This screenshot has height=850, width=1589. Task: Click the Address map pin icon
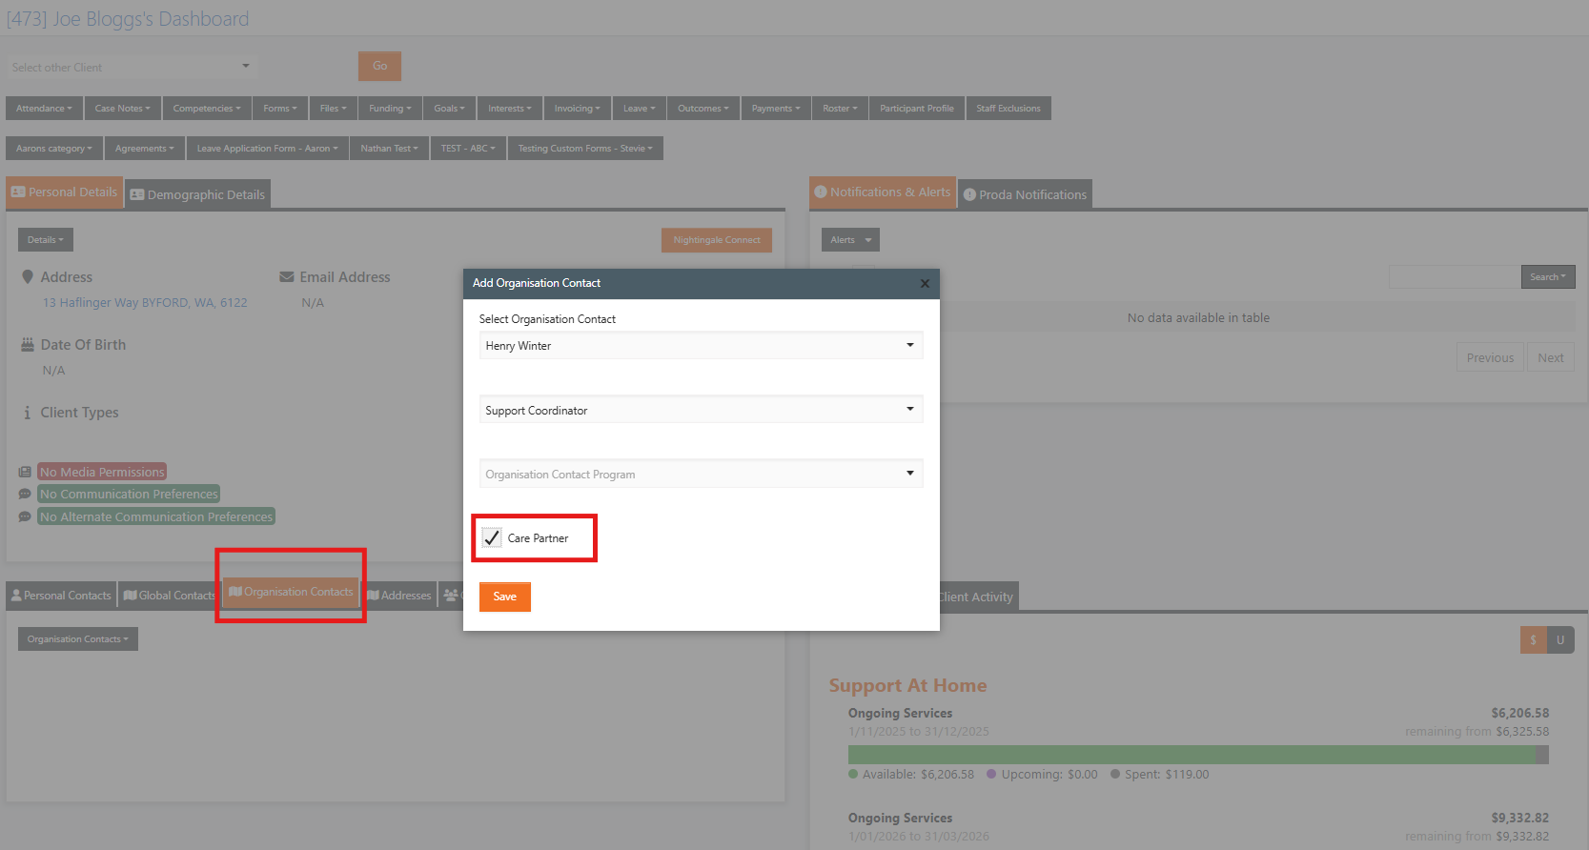coord(28,277)
